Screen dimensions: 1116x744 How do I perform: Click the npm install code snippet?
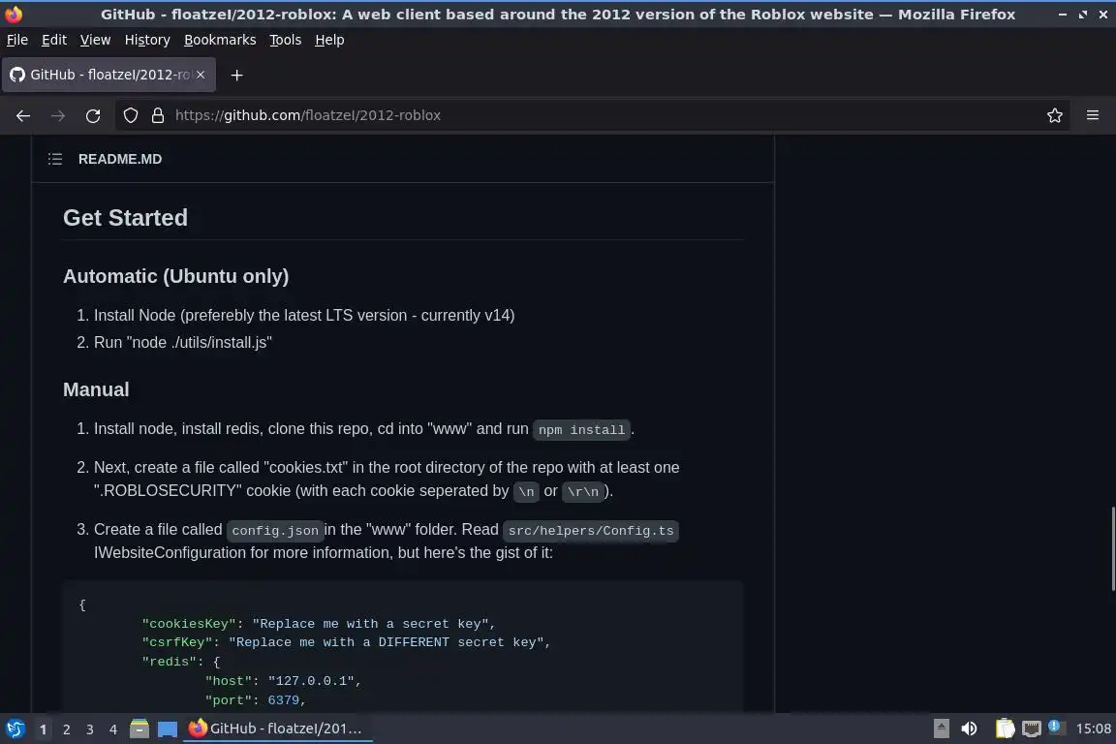pos(581,430)
